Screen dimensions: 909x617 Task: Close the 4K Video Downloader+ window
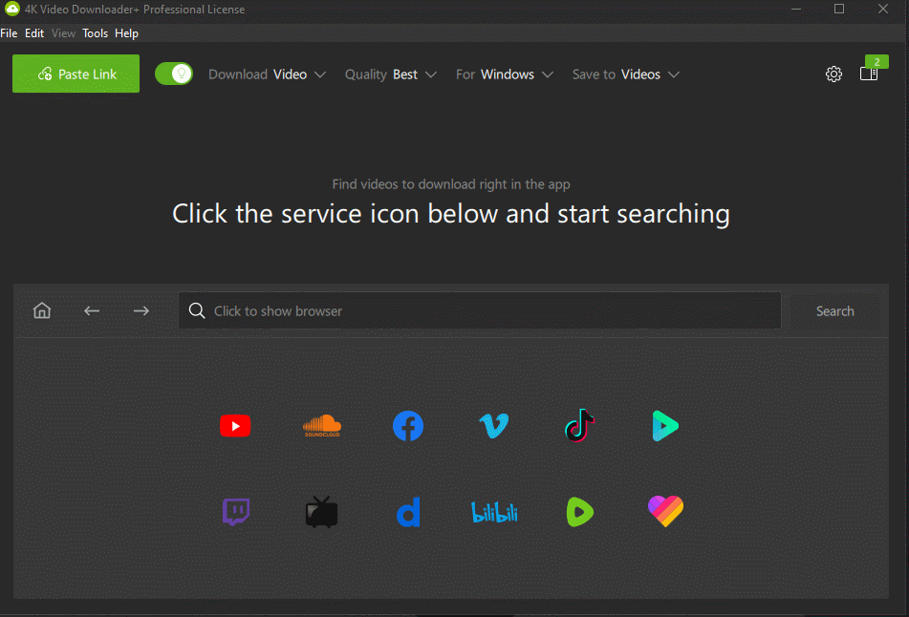pyautogui.click(x=883, y=9)
